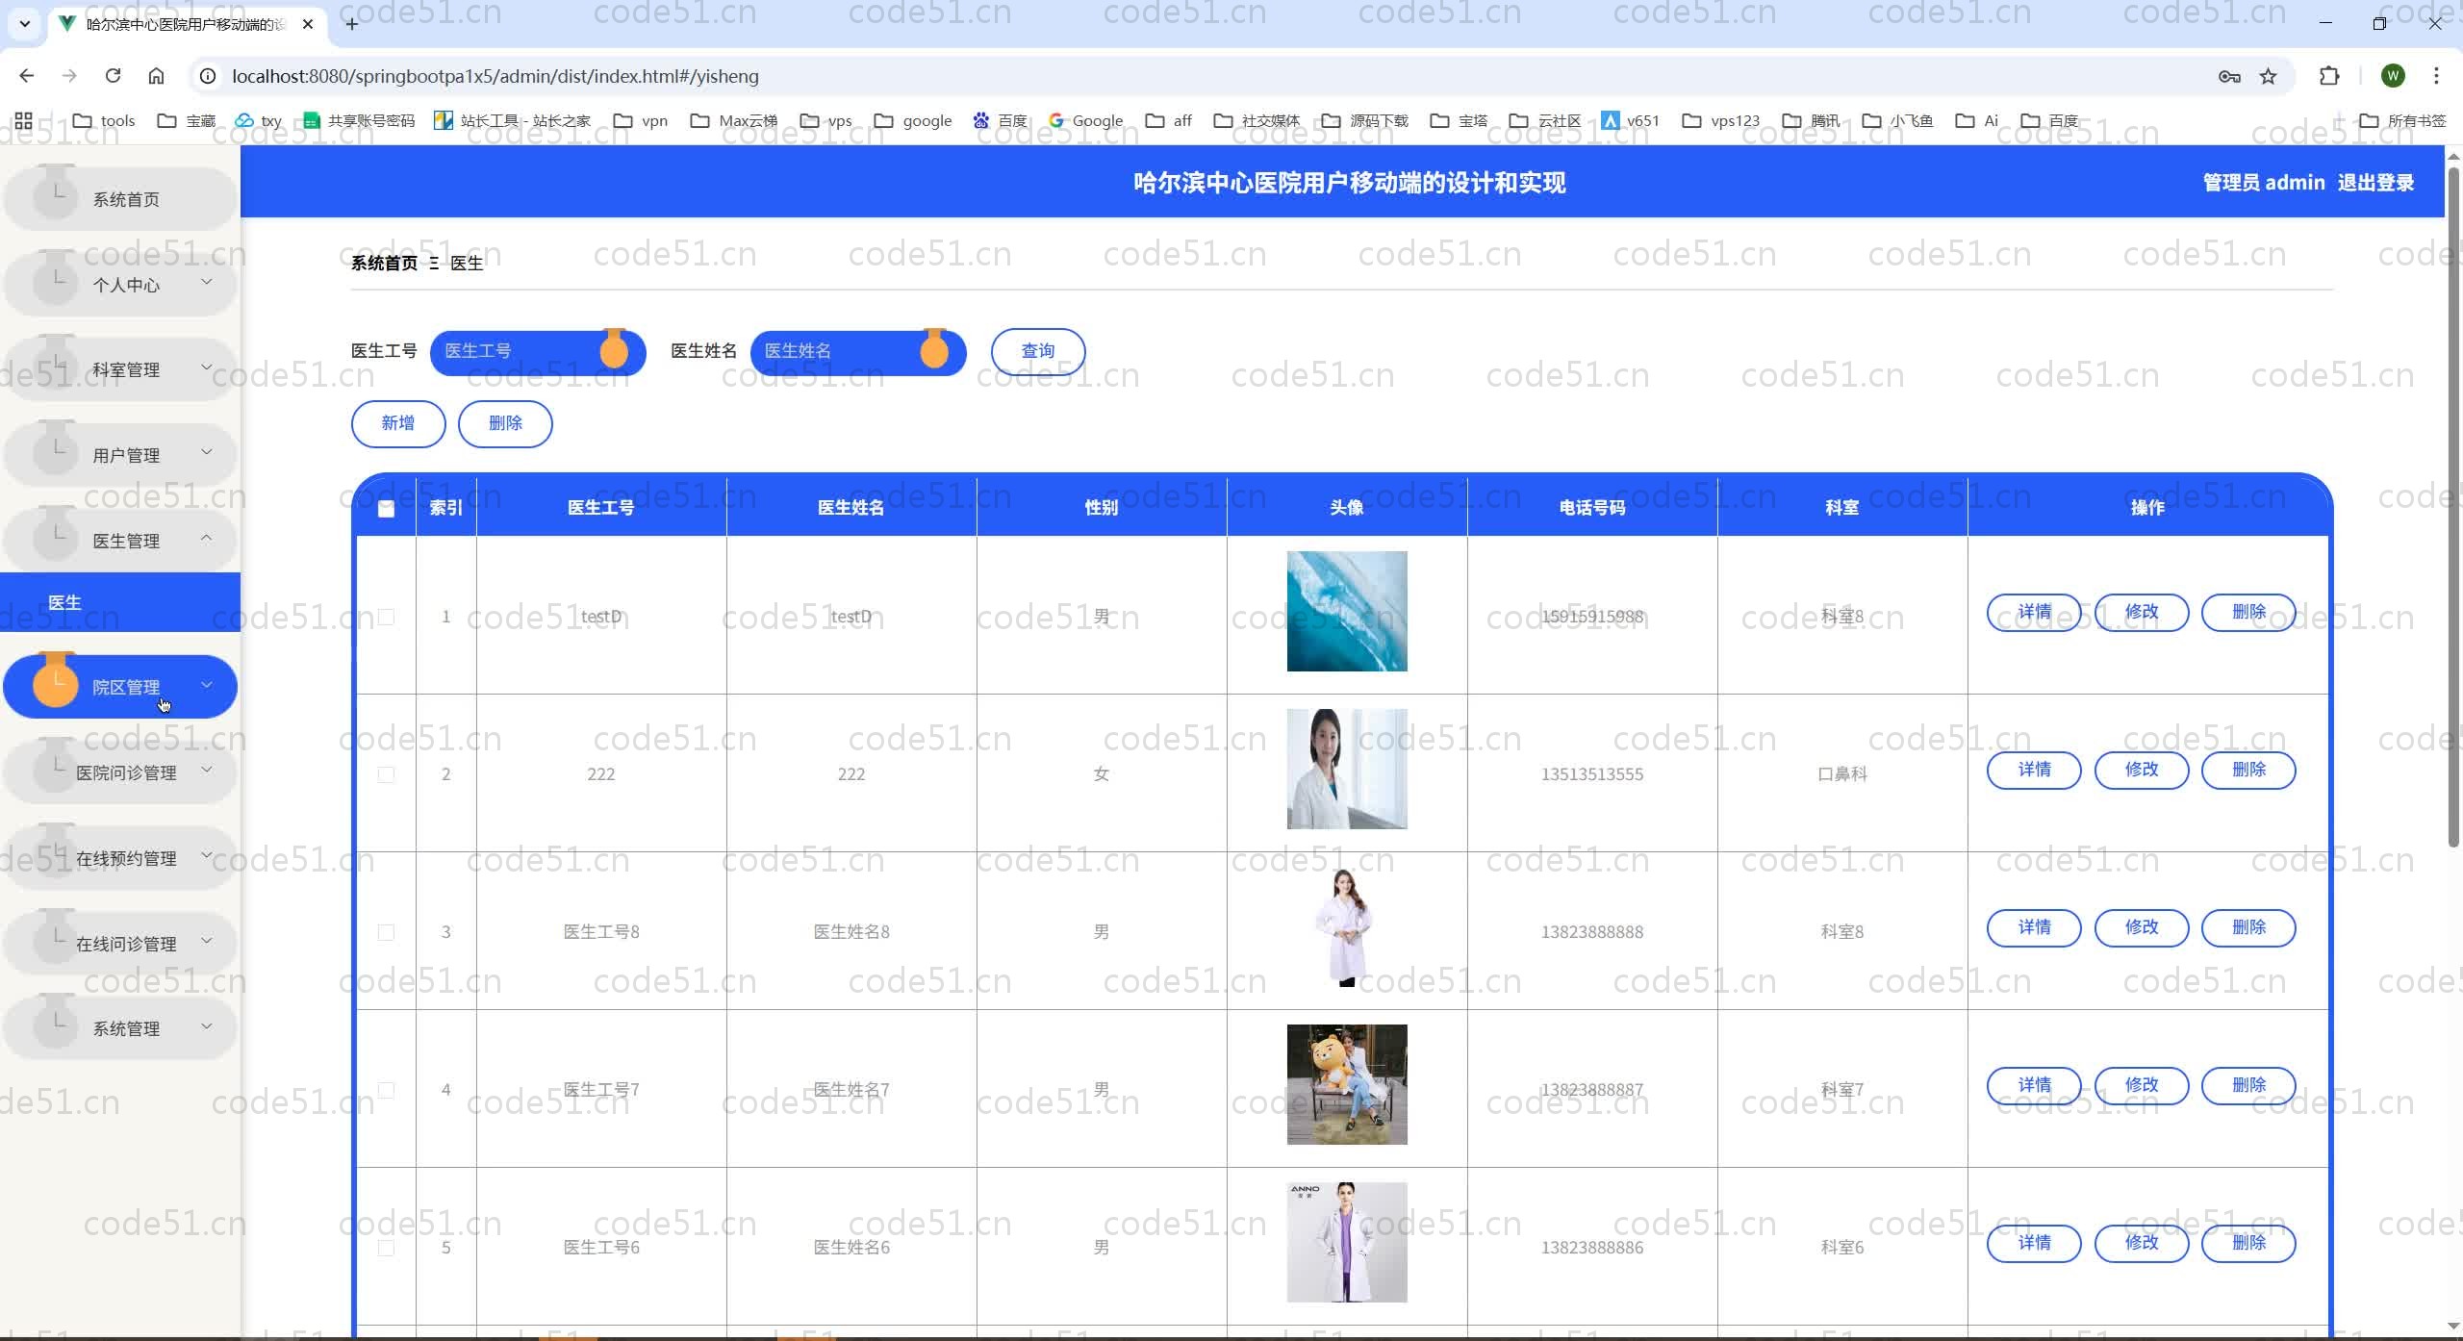Viewport: 2463px width, 1341px height.
Task: Check the checkbox for row 2
Action: (x=386, y=774)
